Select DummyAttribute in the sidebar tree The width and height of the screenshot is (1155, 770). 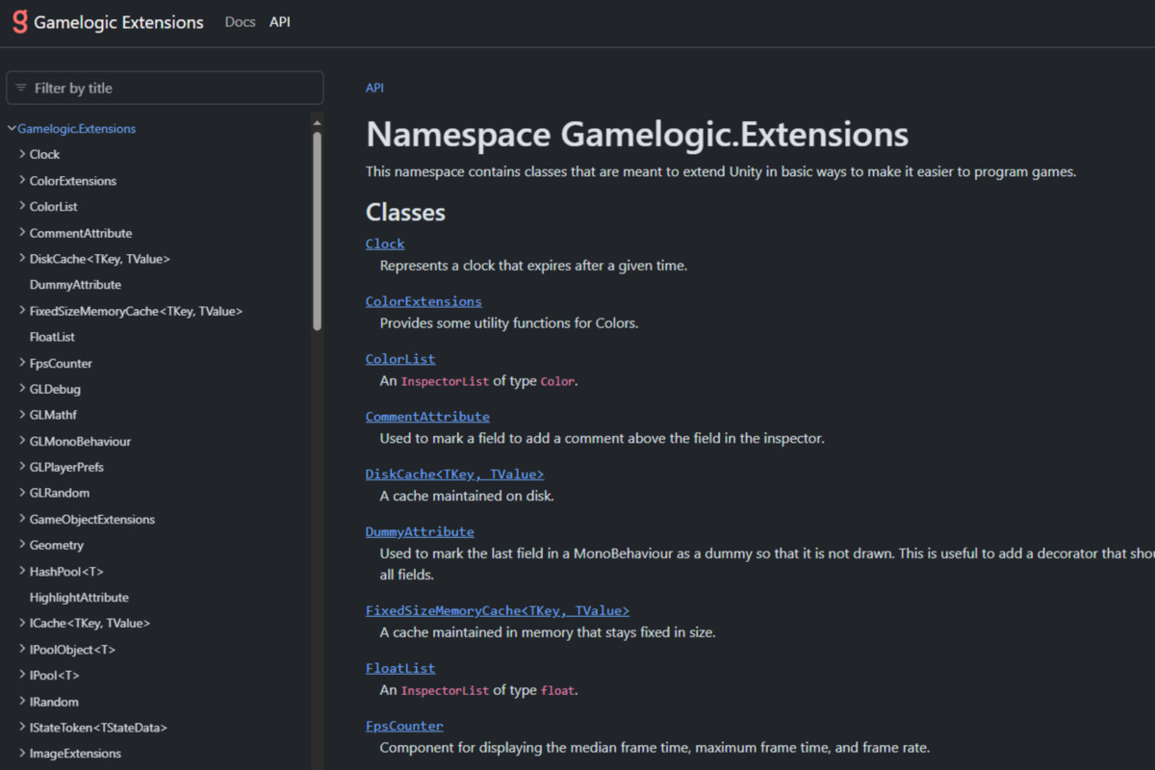pos(75,285)
